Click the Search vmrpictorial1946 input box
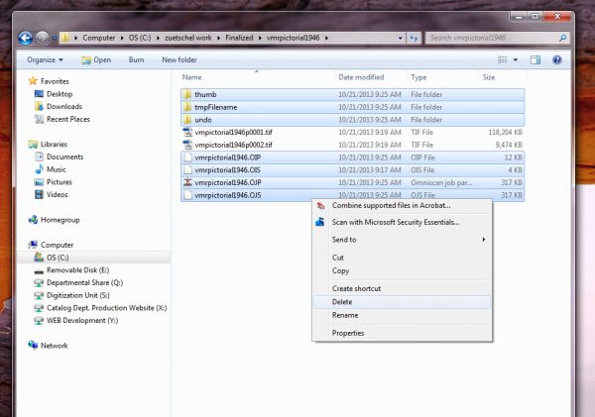 click(491, 38)
